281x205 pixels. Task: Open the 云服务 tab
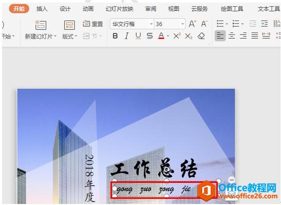pyautogui.click(x=199, y=9)
